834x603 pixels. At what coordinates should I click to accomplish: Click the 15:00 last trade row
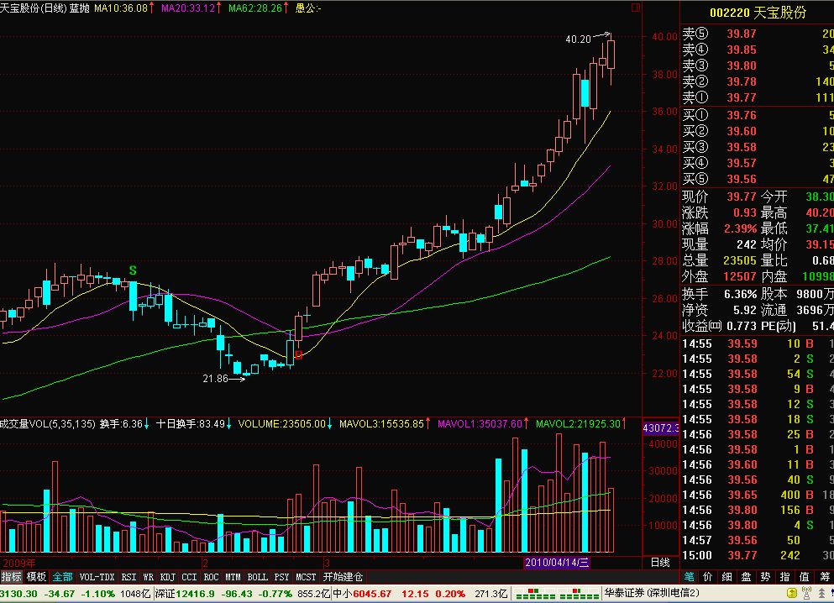(758, 556)
